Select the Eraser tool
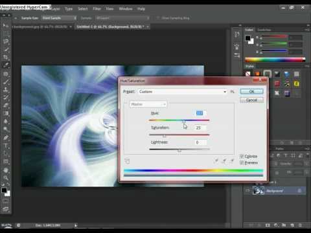311x233 pixels. tap(6, 105)
